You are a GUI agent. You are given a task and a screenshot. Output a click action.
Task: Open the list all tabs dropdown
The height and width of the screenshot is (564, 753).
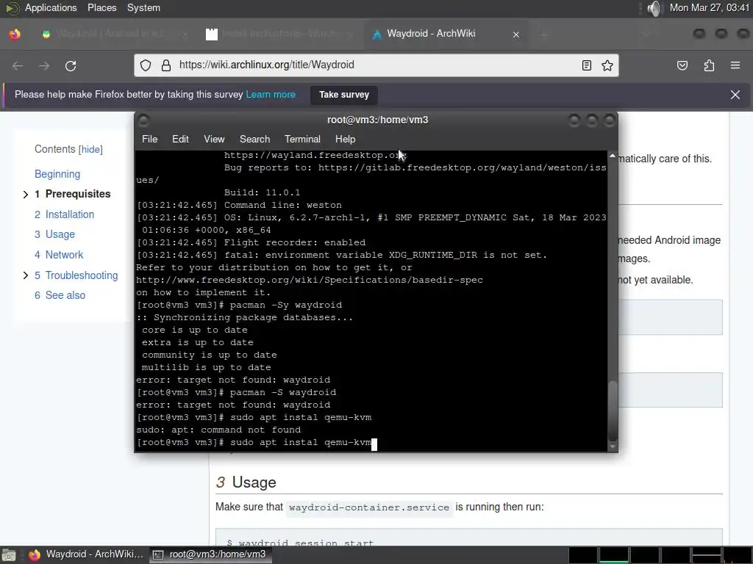(646, 35)
